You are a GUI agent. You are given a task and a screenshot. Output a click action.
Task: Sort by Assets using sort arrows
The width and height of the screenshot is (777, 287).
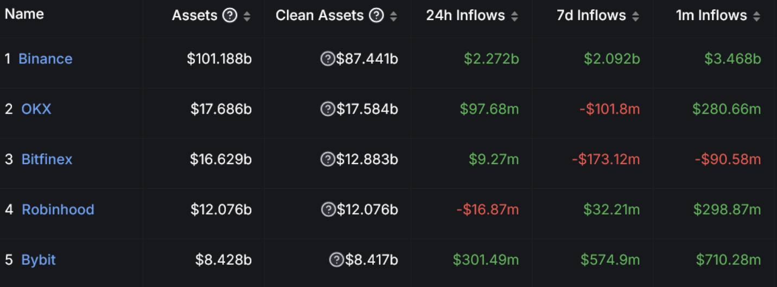[x=247, y=16]
